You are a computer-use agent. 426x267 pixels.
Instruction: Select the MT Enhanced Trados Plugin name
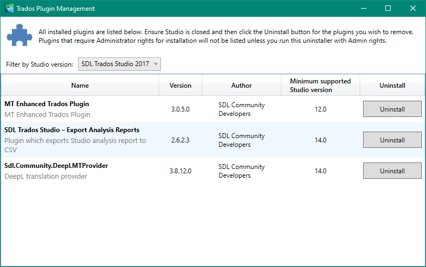47,104
